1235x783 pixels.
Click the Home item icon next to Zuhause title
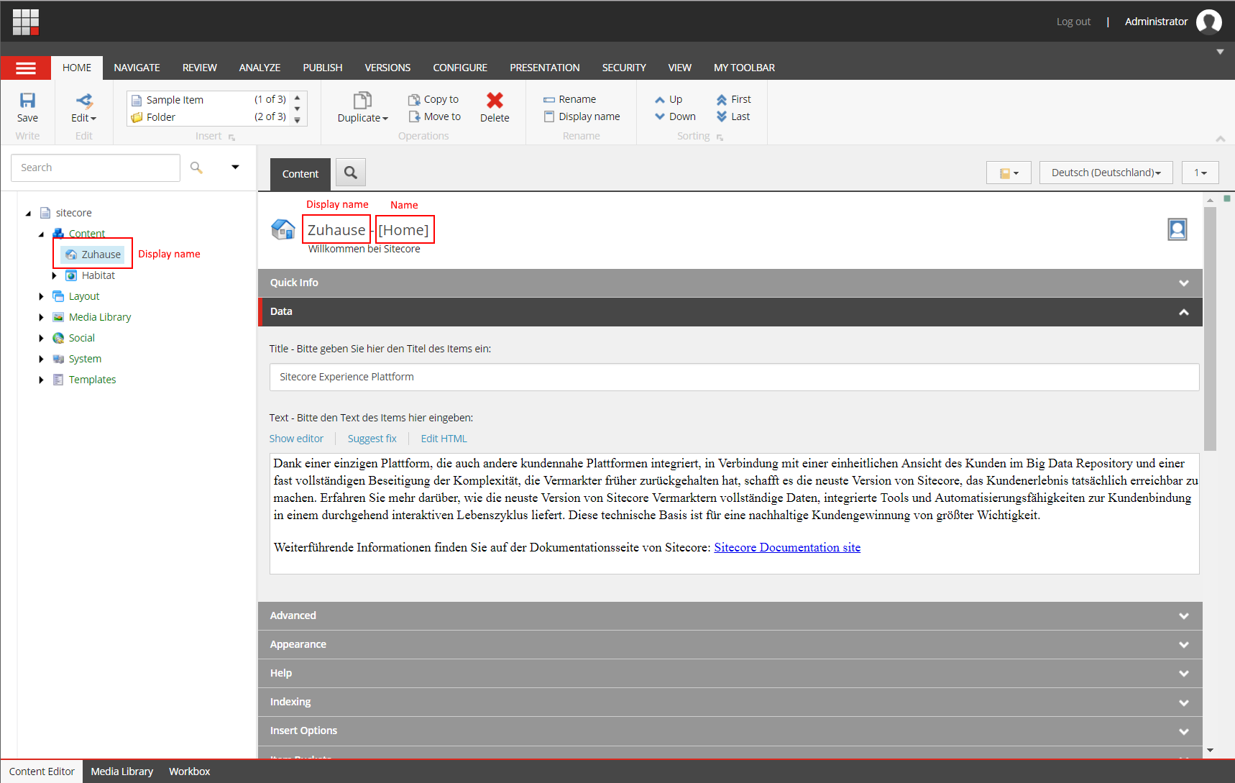(x=283, y=229)
